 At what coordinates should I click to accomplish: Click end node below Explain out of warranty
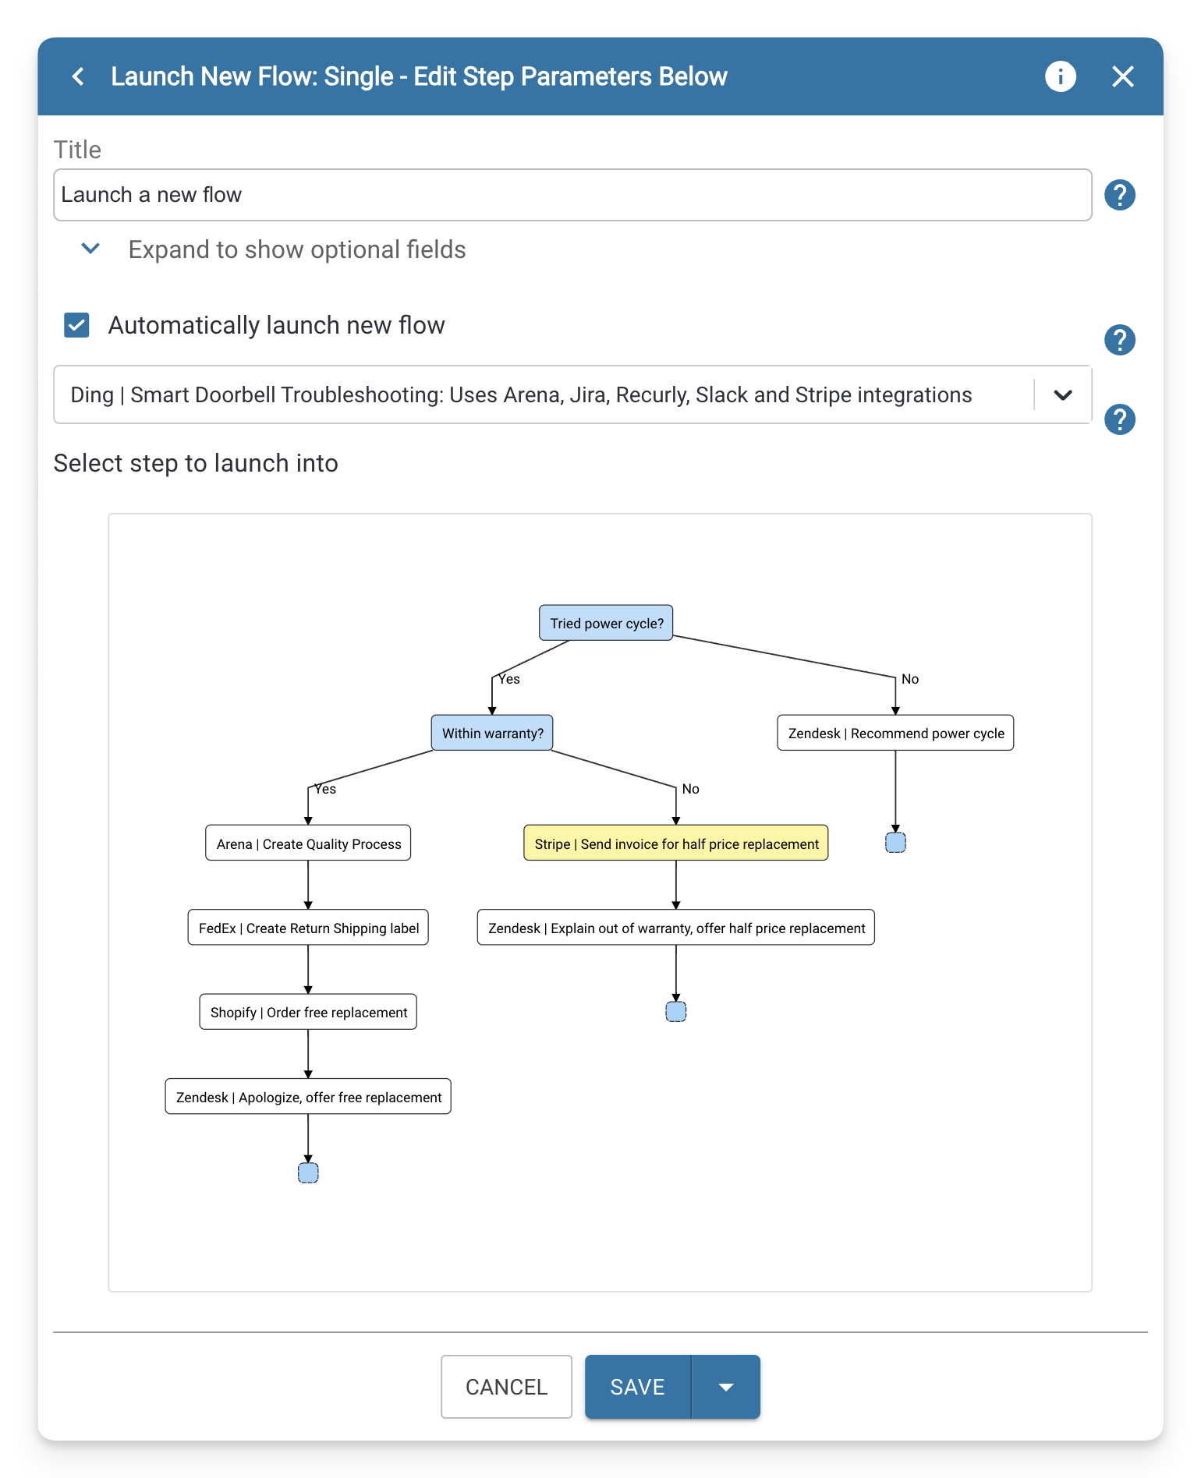tap(676, 1012)
